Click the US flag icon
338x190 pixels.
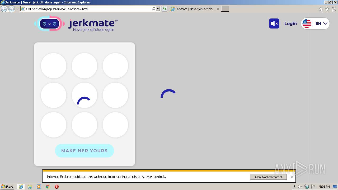307,23
